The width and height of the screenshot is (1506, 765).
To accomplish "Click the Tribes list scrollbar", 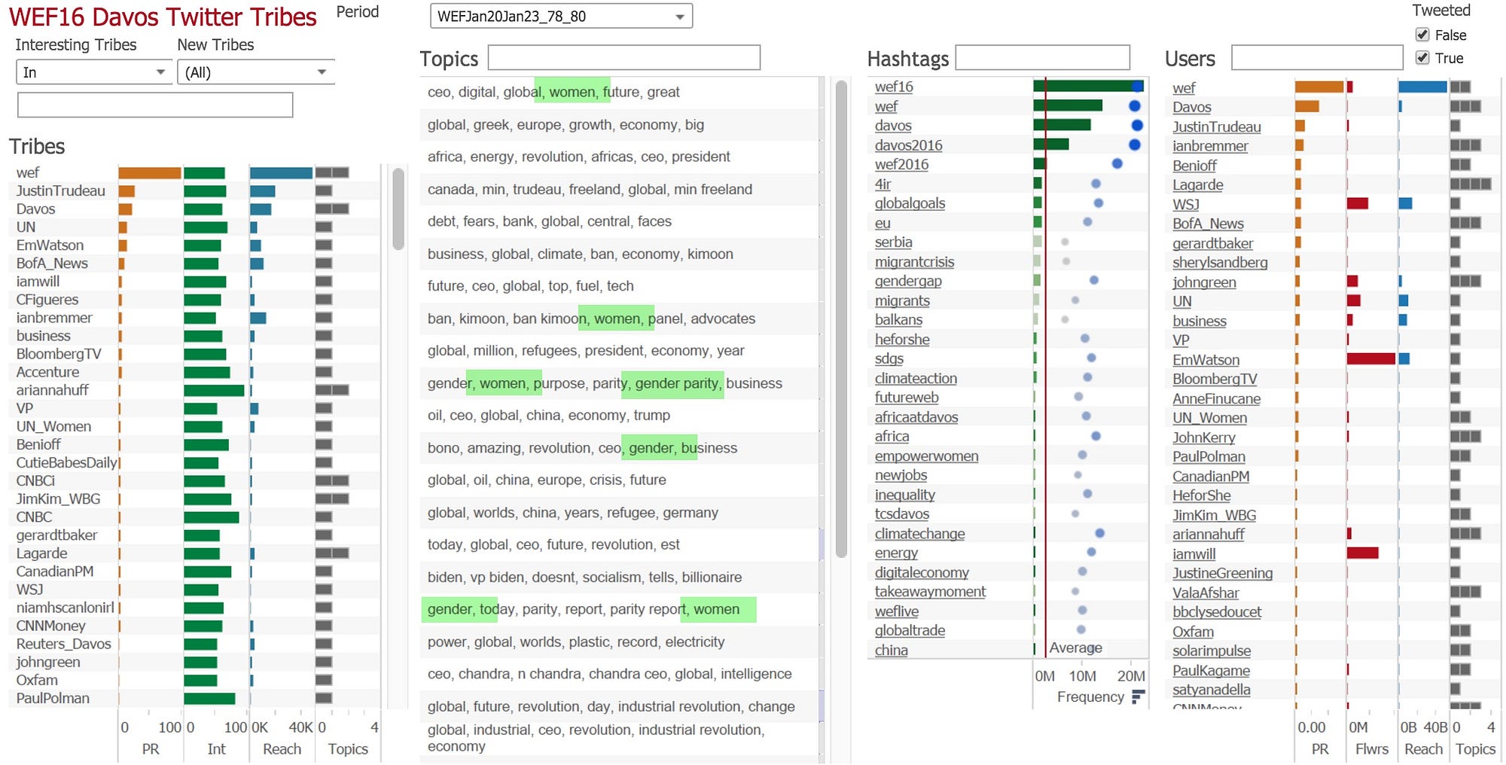I will [398, 209].
